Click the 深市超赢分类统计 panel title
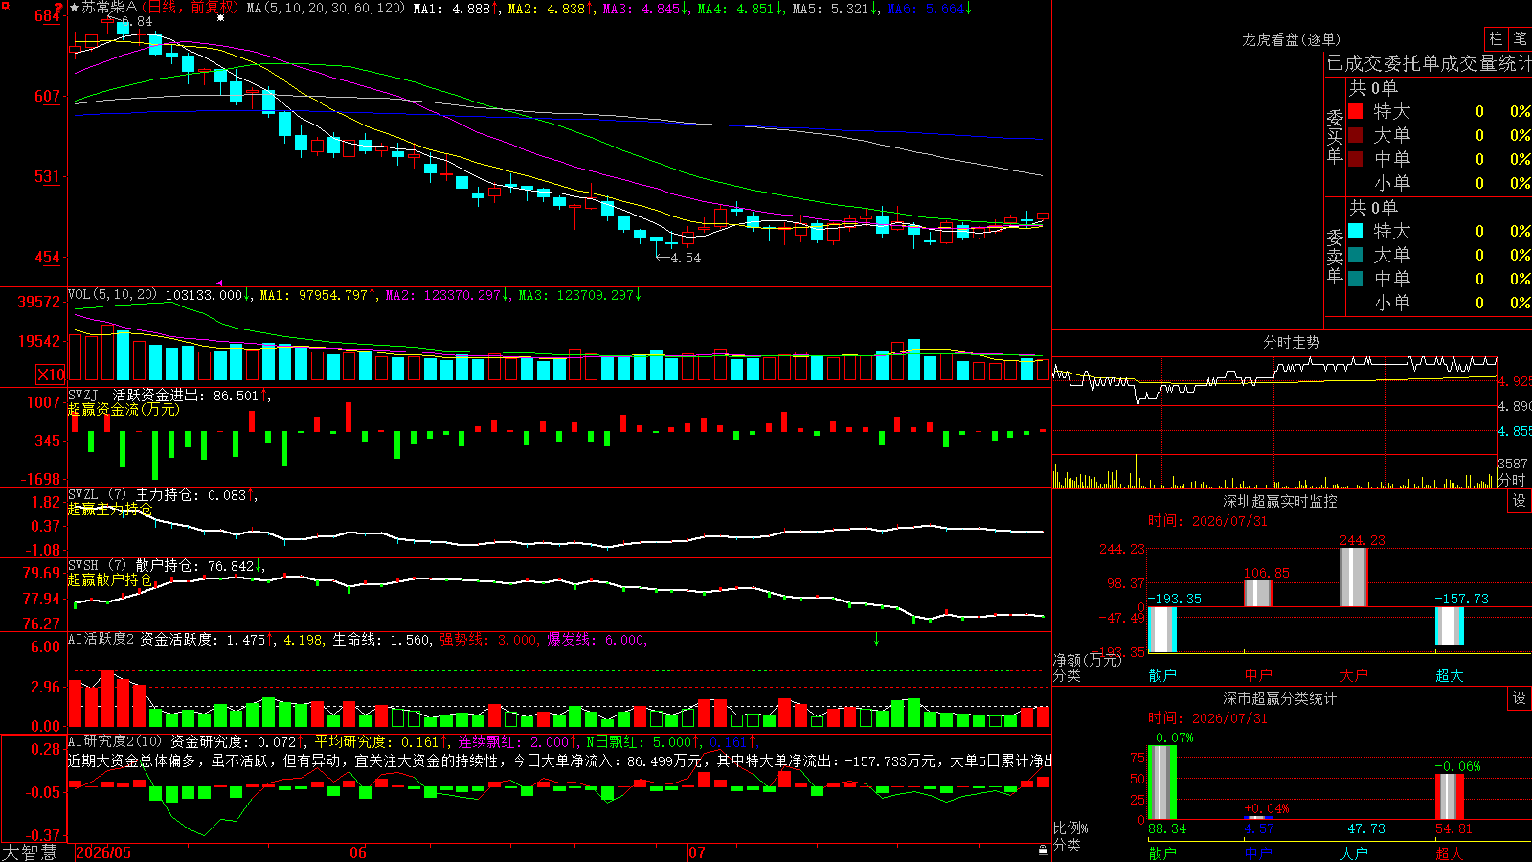 [1279, 698]
